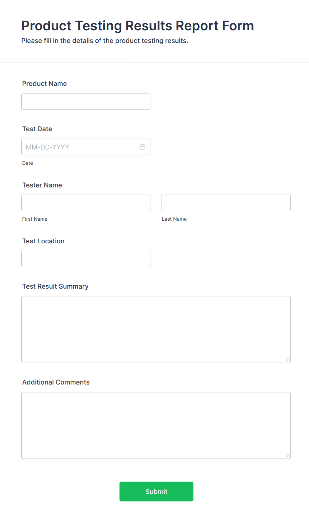
Task: Click the Test Date MM-DD-YYYY field
Action: point(80,147)
